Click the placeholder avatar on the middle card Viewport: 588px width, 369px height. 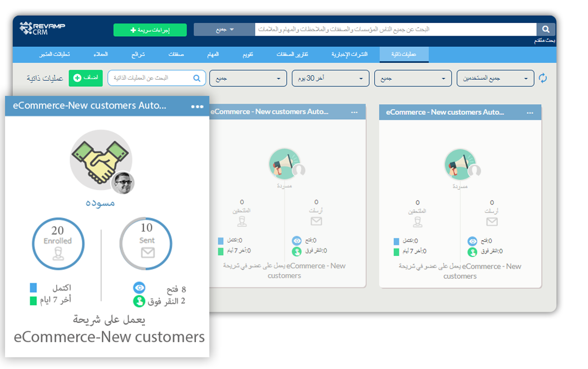[x=299, y=170]
